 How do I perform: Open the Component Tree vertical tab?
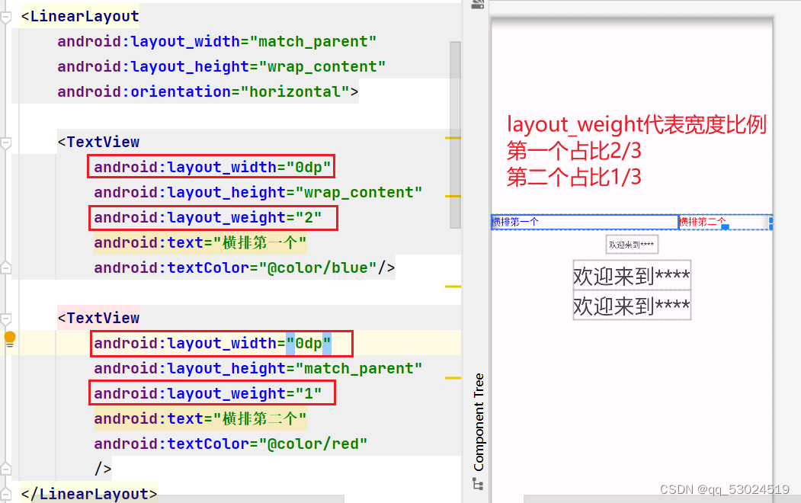click(x=478, y=421)
